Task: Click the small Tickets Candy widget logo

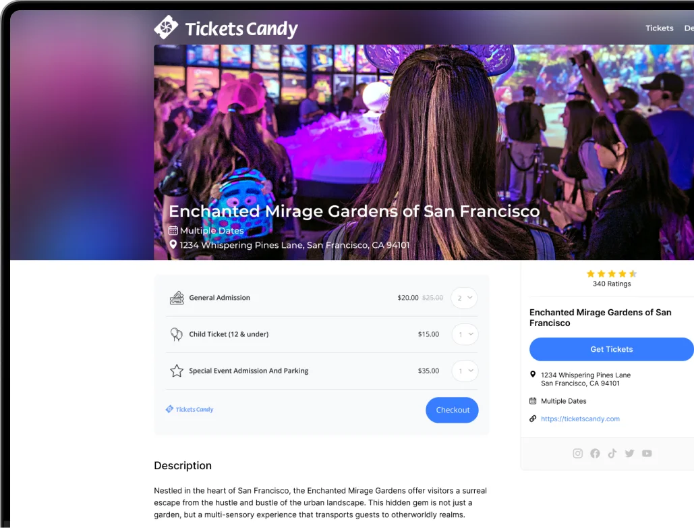Action: pos(190,409)
